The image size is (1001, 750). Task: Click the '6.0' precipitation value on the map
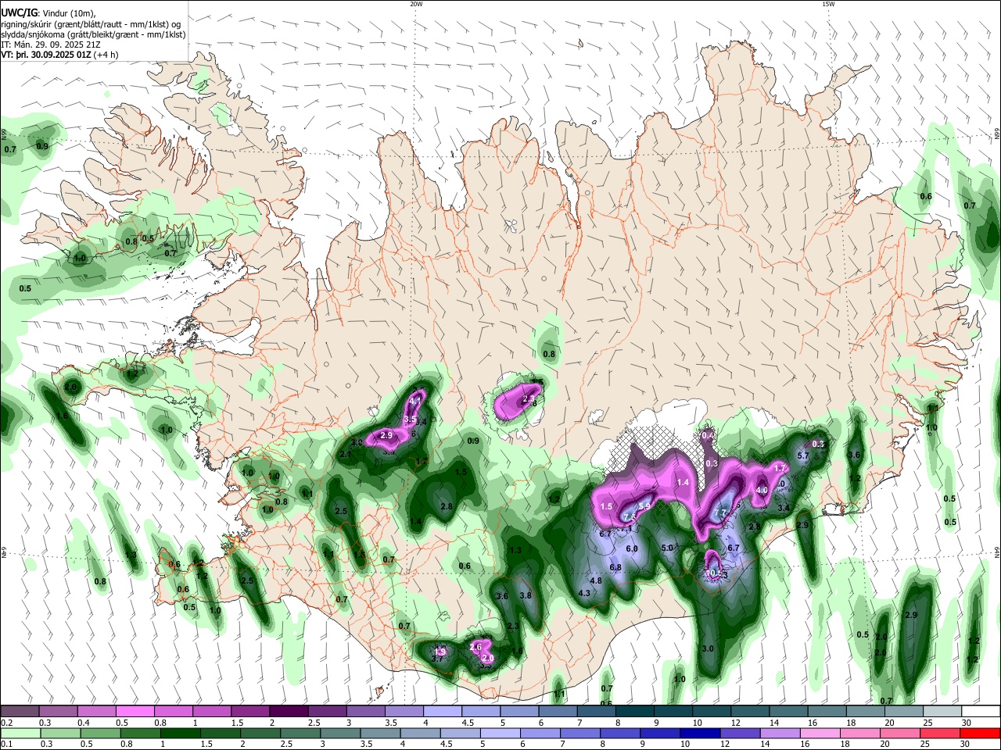632,548
